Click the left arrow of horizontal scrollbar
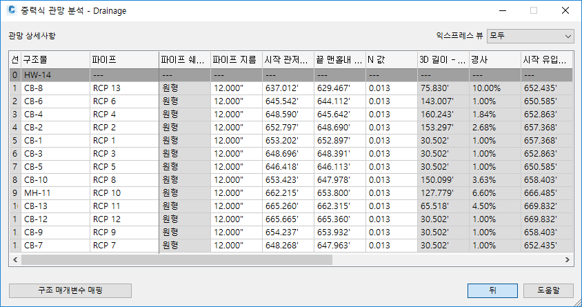Image resolution: width=582 pixels, height=307 pixels. click(x=15, y=260)
